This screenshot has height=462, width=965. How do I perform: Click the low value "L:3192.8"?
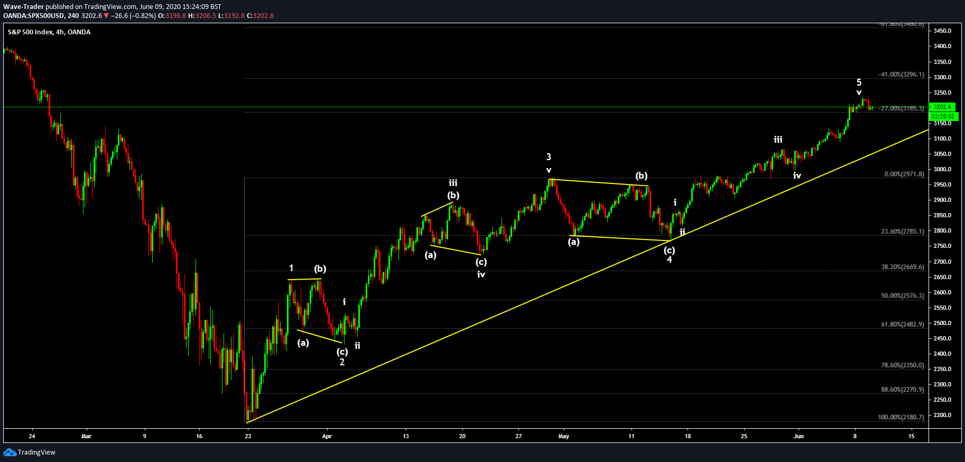[231, 16]
